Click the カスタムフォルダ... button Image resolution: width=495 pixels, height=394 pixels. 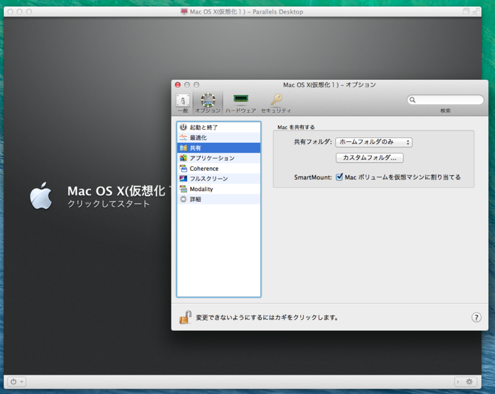point(369,158)
